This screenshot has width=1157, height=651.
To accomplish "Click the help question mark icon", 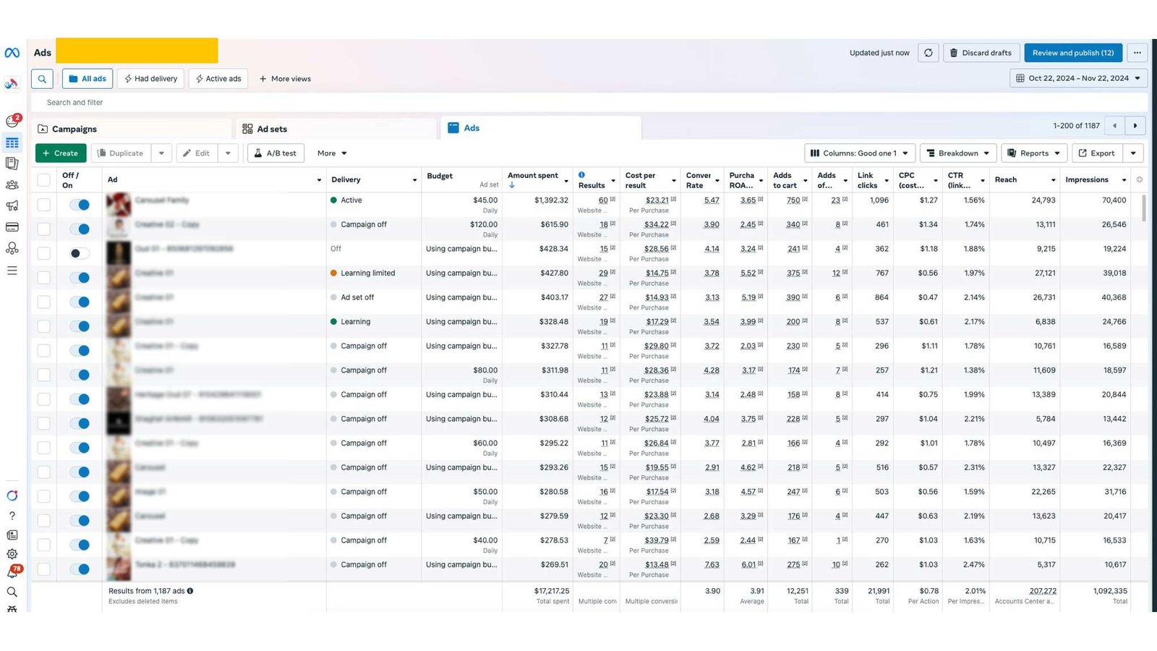I will click(12, 516).
